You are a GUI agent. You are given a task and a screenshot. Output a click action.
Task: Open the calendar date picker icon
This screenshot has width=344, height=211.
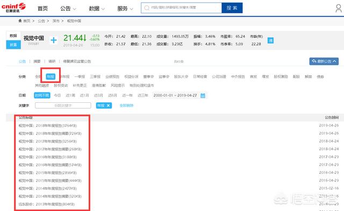[x=203, y=95]
